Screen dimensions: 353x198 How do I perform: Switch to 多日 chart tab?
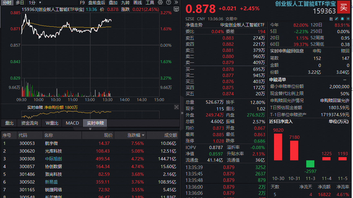point(20,3)
